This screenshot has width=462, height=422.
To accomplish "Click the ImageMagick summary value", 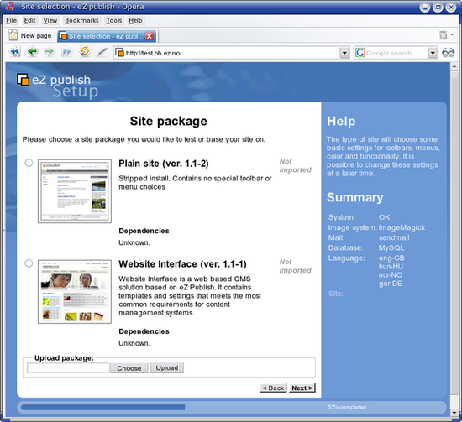I will tap(402, 227).
